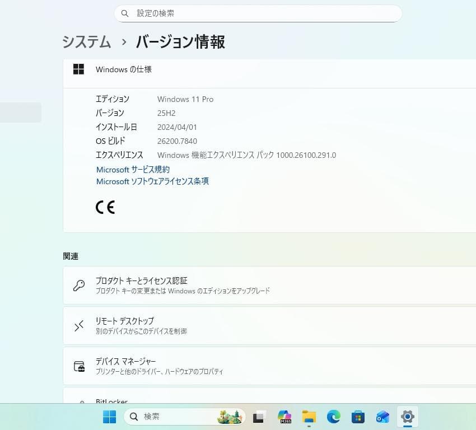
Task: Click the weather widget on the taskbar
Action: 230,417
